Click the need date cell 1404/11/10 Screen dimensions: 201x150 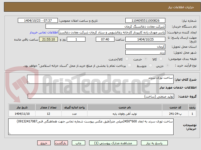pos(22,114)
